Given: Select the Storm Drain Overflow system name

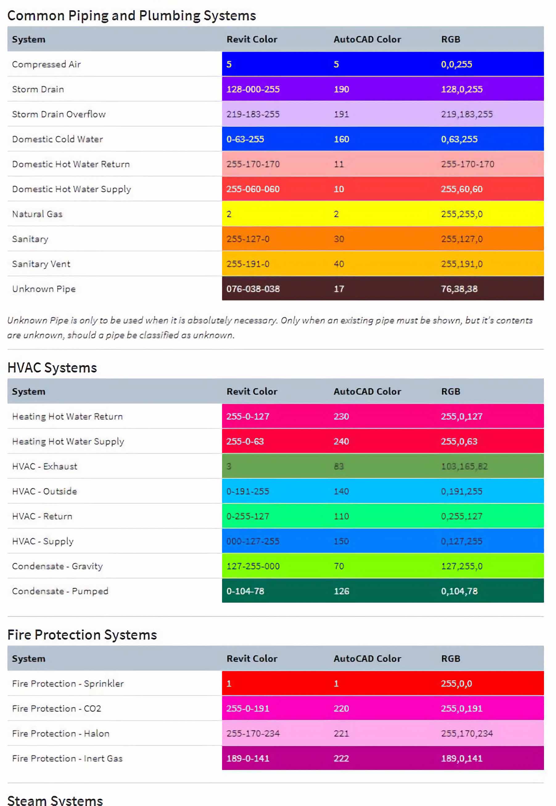Looking at the screenshot, I should [x=59, y=114].
